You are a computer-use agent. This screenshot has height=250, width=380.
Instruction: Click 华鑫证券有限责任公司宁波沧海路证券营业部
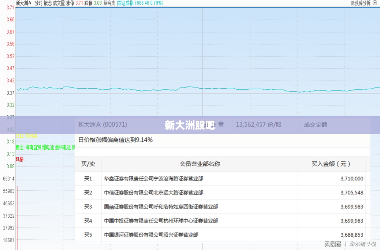[x=153, y=179]
